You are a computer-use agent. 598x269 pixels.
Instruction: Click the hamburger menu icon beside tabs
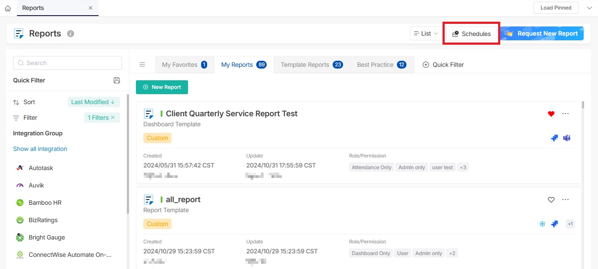coord(142,65)
